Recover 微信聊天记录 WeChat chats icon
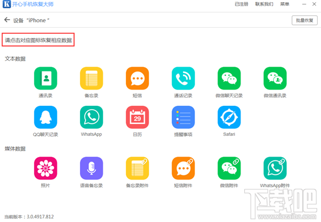This screenshot has width=321, height=222. 229,79
